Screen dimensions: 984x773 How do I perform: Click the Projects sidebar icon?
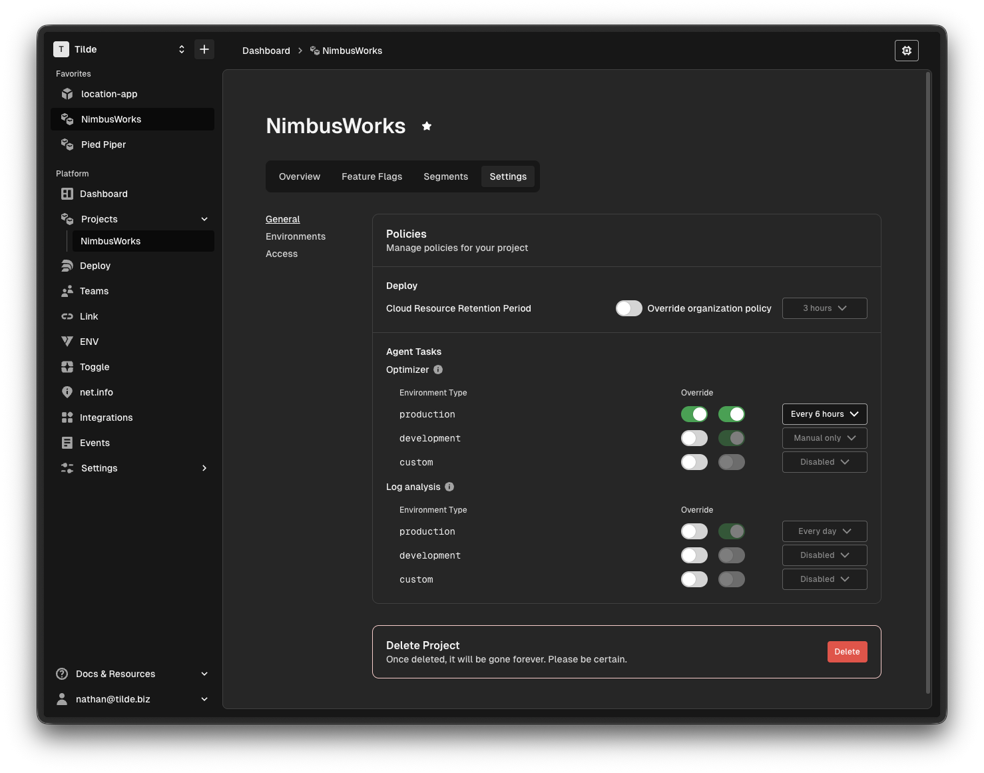coord(67,219)
